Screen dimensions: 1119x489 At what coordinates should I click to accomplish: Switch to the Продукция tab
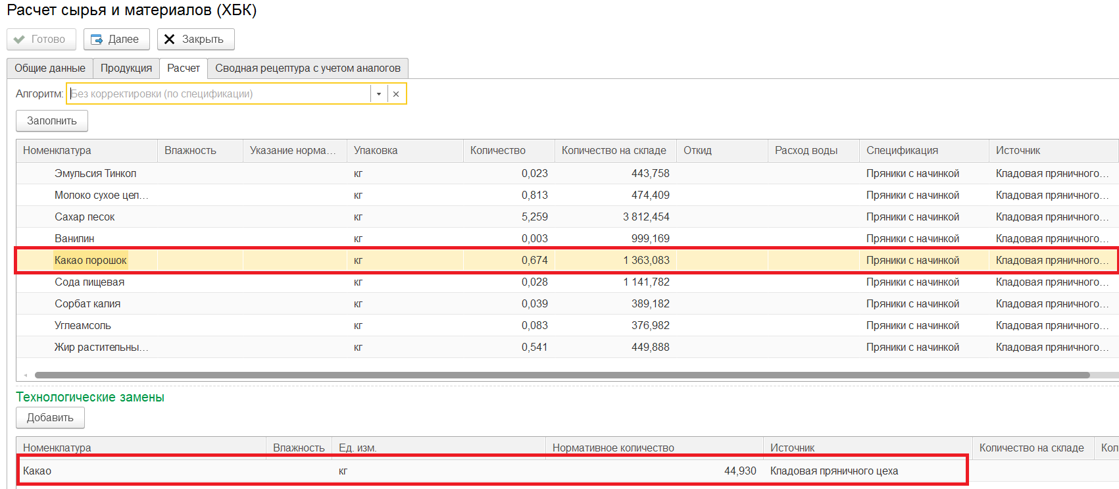126,68
